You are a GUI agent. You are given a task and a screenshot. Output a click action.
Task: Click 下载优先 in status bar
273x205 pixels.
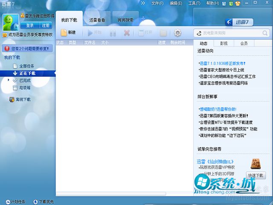[44, 202]
